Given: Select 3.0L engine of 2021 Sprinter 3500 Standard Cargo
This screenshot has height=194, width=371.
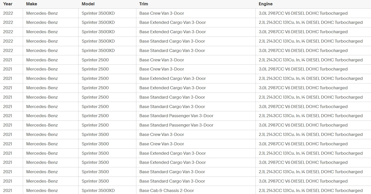Looking at the screenshot, I should 303,181.
